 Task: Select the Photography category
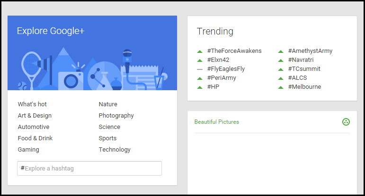[x=116, y=116]
